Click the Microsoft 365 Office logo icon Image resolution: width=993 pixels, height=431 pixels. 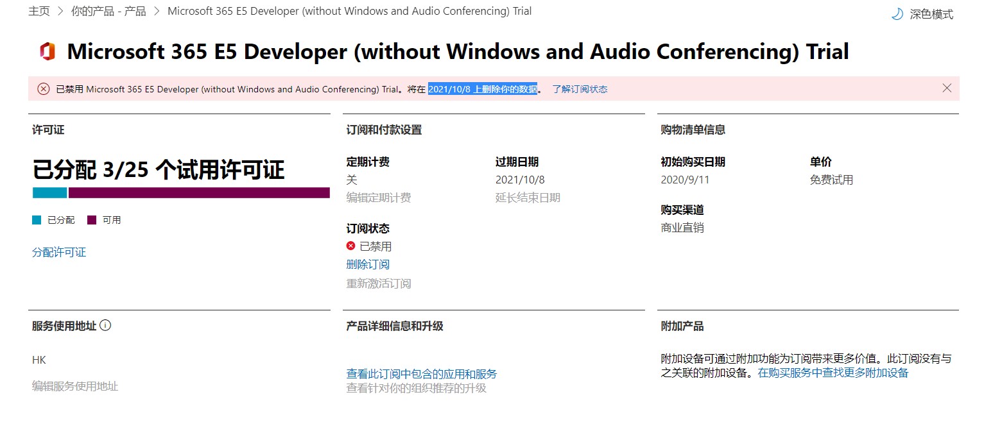point(47,51)
